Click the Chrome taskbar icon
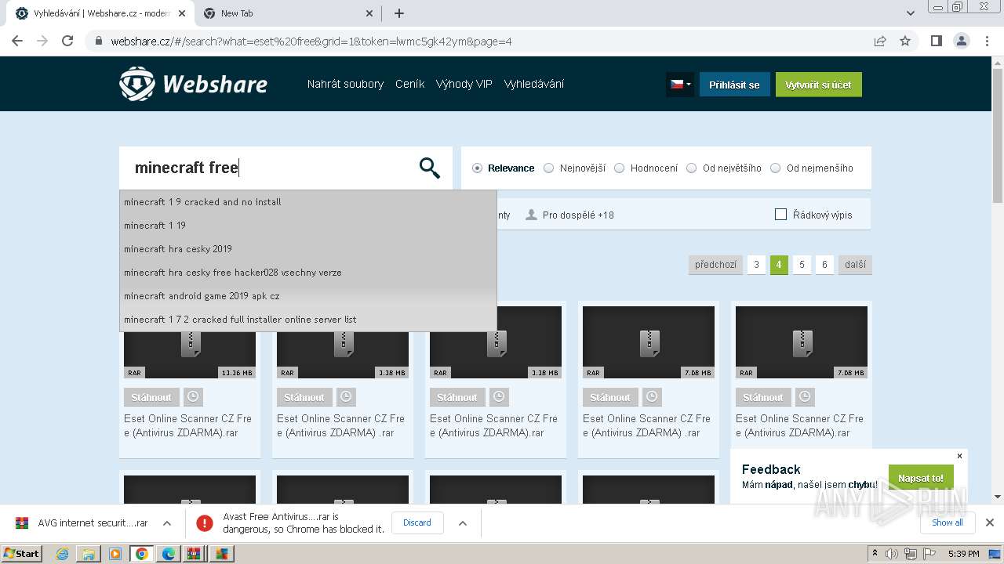 (141, 554)
